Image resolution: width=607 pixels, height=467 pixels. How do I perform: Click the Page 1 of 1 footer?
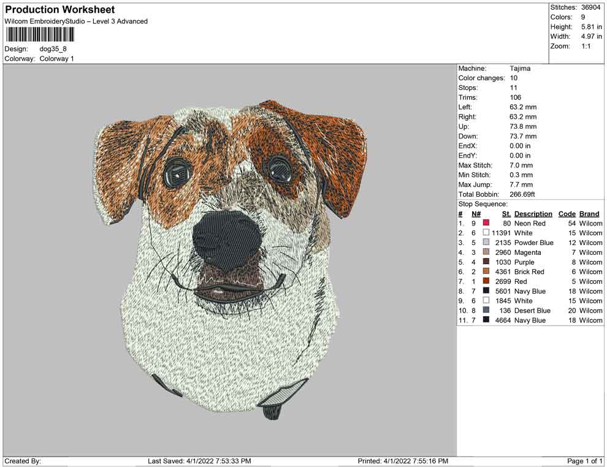coord(585,461)
